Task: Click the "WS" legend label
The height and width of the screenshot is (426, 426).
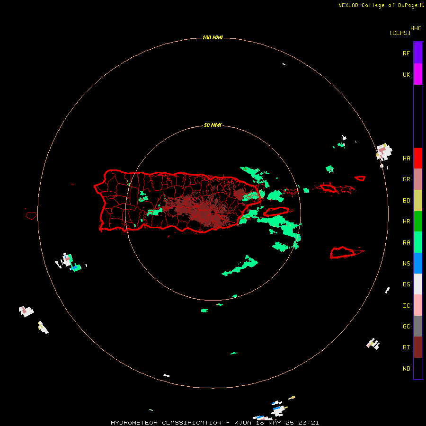Action: click(406, 263)
